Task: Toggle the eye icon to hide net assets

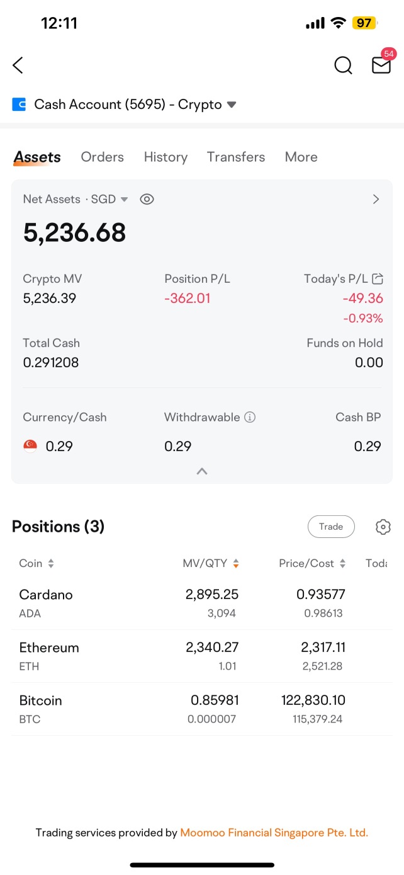Action: point(147,199)
